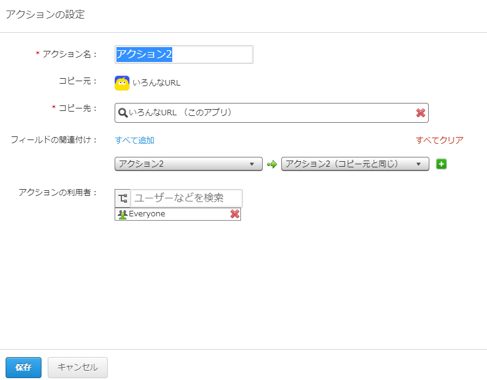Click the ユーザーなどを検索 search box
The width and height of the screenshot is (487, 380).
pyautogui.click(x=186, y=198)
